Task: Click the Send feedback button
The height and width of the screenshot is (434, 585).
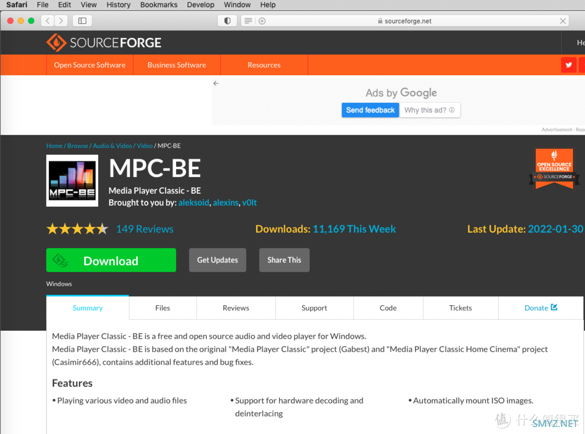Action: pyautogui.click(x=370, y=110)
